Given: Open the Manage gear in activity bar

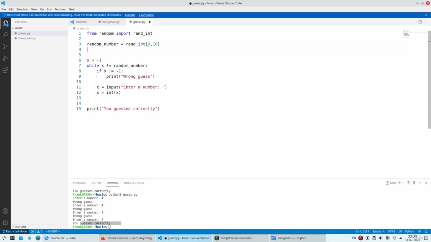Looking at the screenshot, I should pyautogui.click(x=5, y=223).
